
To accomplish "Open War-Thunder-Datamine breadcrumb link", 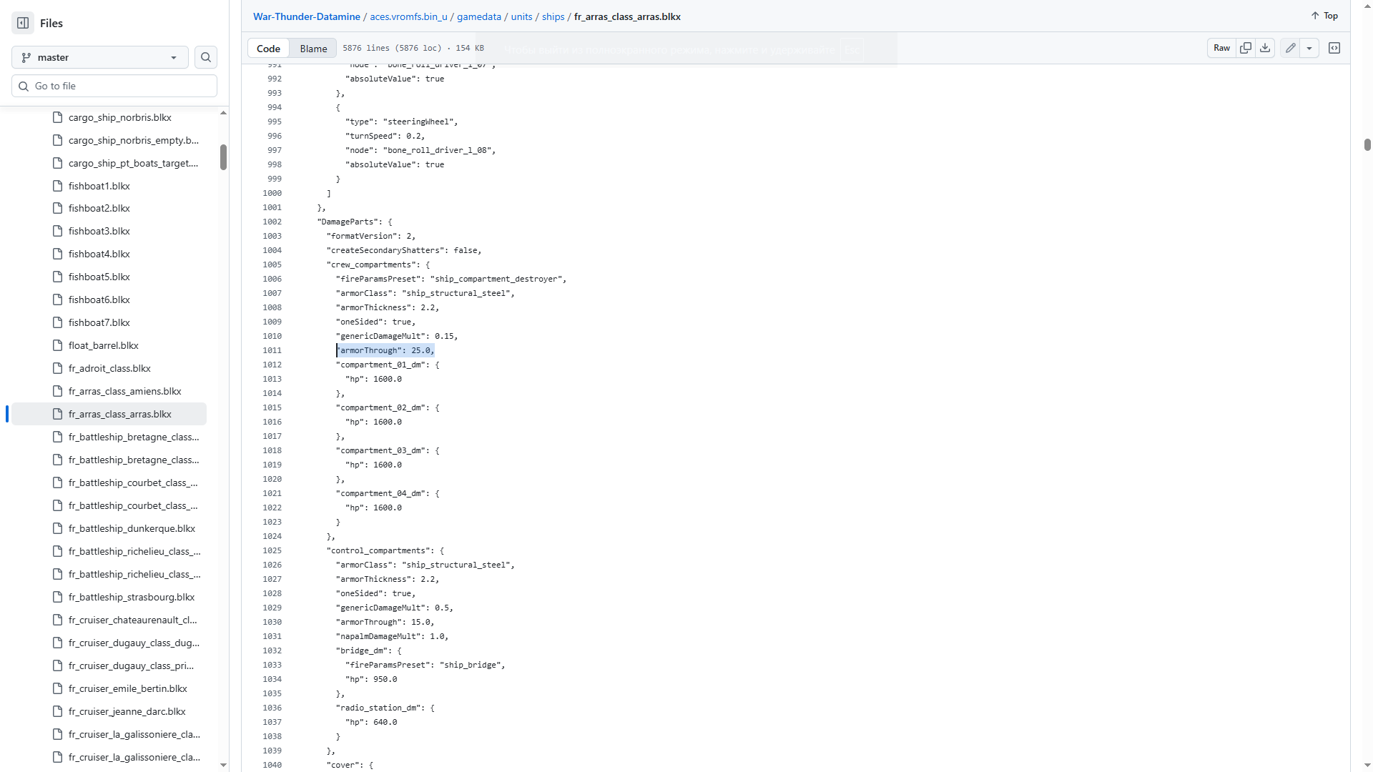I will pos(306,16).
